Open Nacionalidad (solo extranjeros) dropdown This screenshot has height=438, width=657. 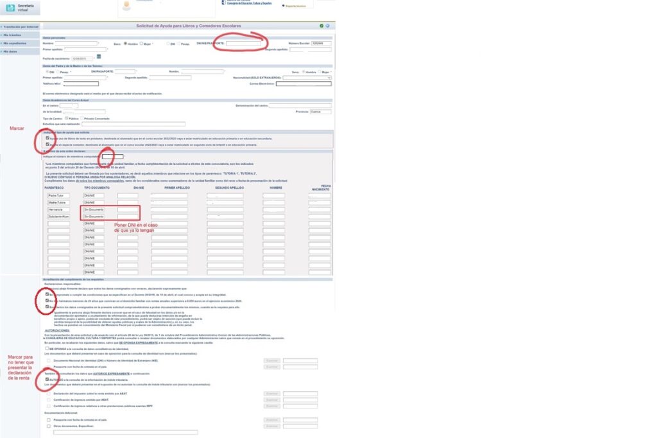coord(307,78)
